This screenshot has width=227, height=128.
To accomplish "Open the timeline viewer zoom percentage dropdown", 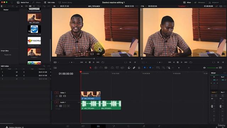I will click(x=143, y=6).
